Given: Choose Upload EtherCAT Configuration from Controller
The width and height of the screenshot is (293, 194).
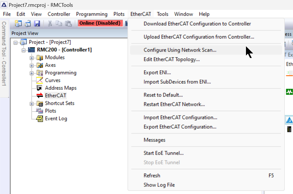Looking at the screenshot, I should tap(206, 37).
